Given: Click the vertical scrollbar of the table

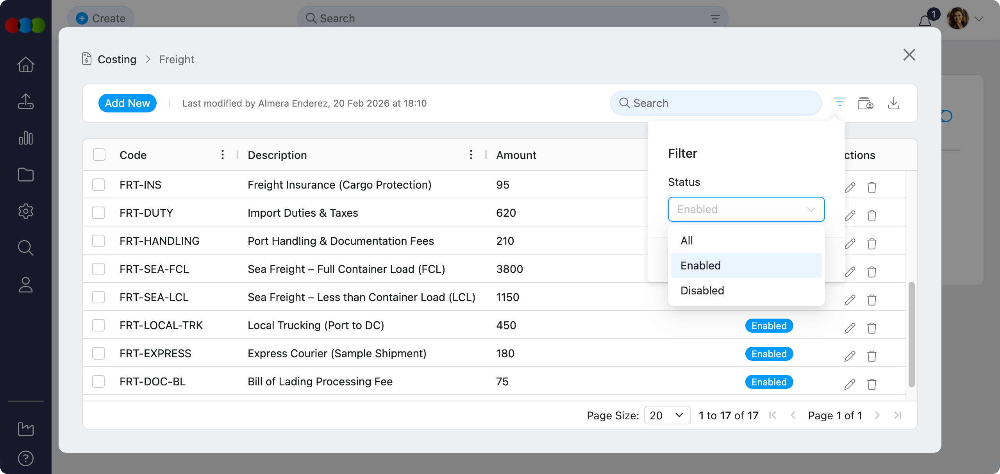Looking at the screenshot, I should pos(911,334).
